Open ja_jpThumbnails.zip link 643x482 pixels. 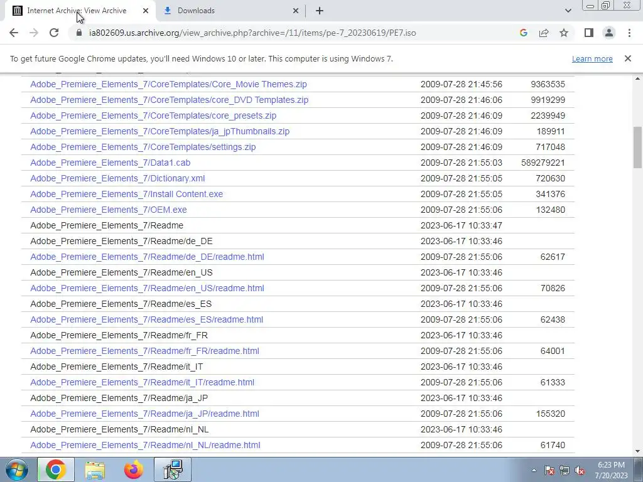[x=160, y=131]
